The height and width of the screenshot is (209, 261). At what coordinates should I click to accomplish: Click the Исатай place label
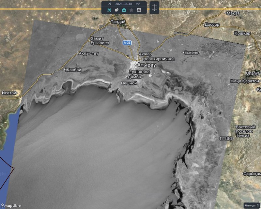coord(9,93)
